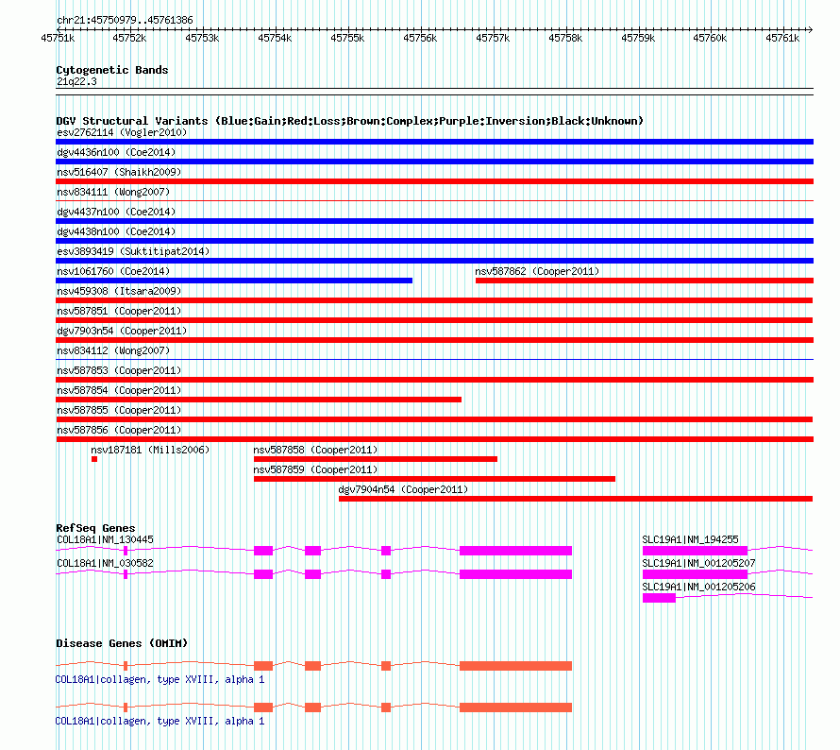Image resolution: width=840 pixels, height=750 pixels.
Task: Click the 21q22.3 band label
Action: (76, 81)
